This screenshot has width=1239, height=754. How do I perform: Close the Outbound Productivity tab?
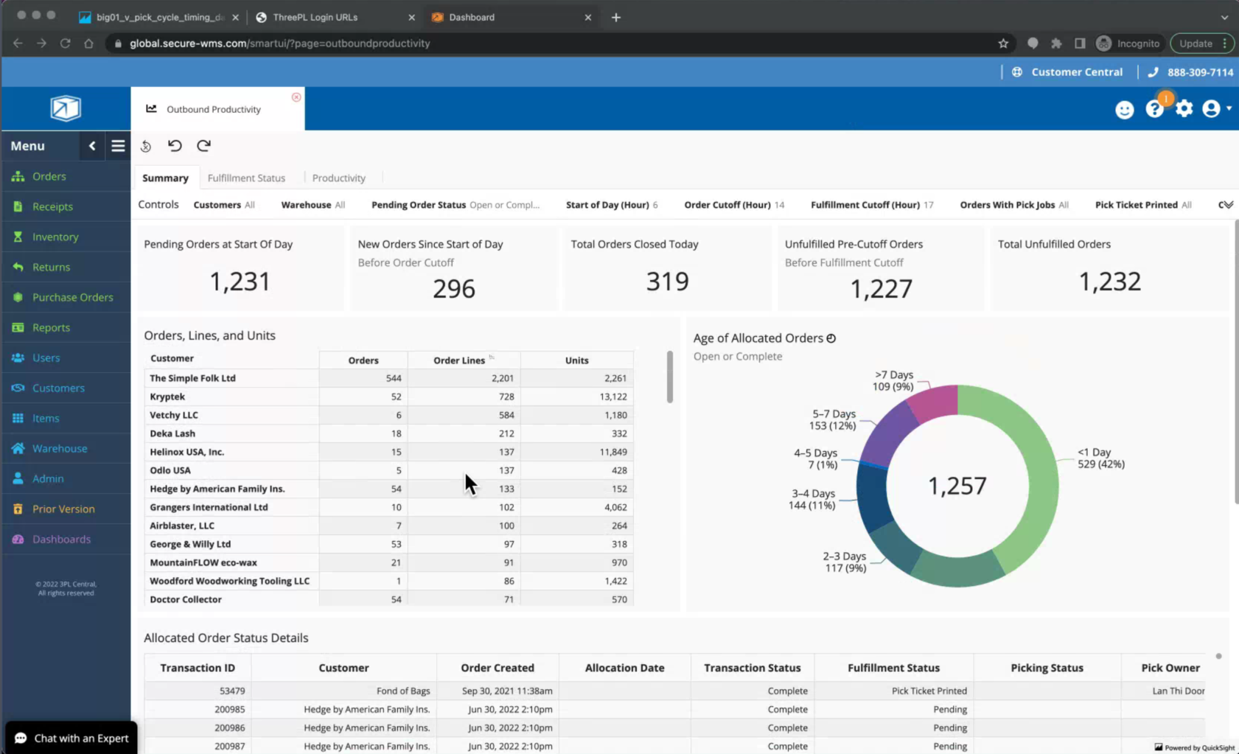point(296,97)
